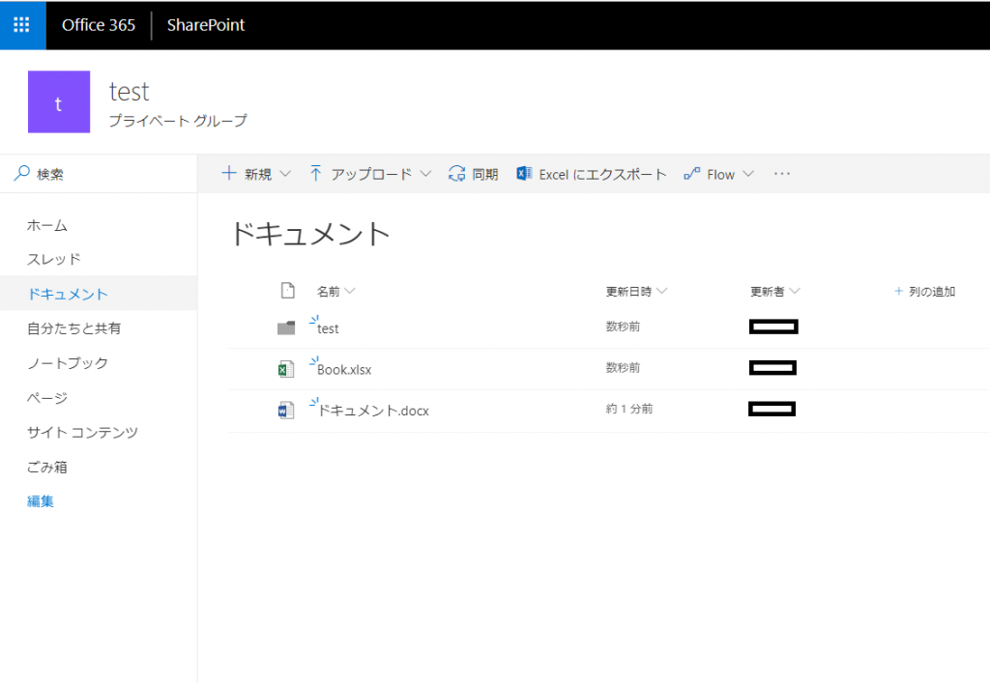Expand the 新規 dropdown
The height and width of the screenshot is (683, 990).
click(285, 174)
